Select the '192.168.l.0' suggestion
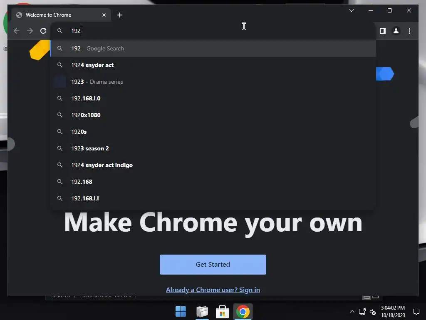The image size is (426, 320). (x=213, y=98)
